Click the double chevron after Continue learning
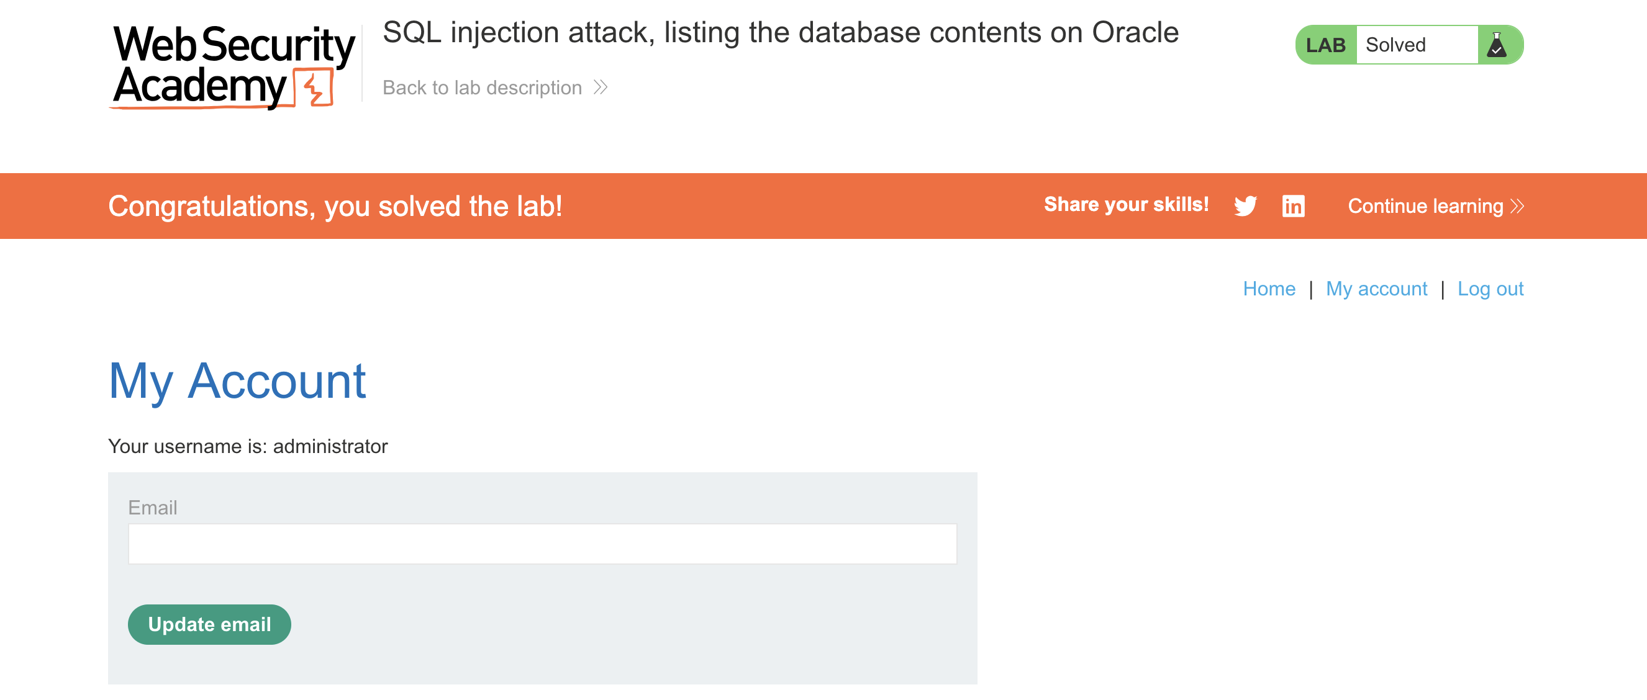The height and width of the screenshot is (700, 1647). 1517,206
